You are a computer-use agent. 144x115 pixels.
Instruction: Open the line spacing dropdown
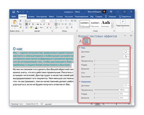click(71, 24)
